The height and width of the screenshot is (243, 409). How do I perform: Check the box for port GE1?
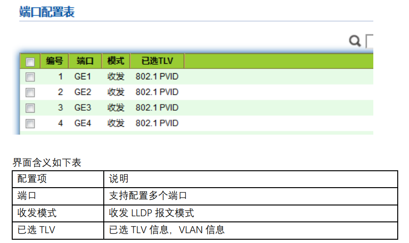(x=30, y=76)
